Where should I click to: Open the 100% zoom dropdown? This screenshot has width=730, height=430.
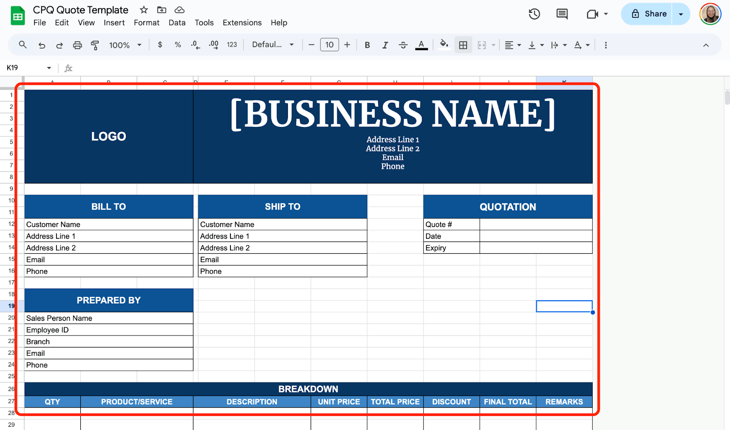(125, 45)
